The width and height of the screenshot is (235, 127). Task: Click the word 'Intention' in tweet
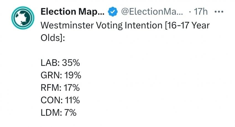click(143, 26)
